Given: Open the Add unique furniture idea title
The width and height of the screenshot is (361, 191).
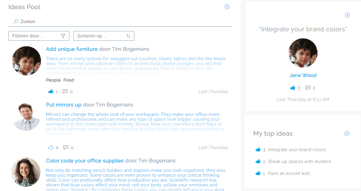Looking at the screenshot, I should pos(72,49).
